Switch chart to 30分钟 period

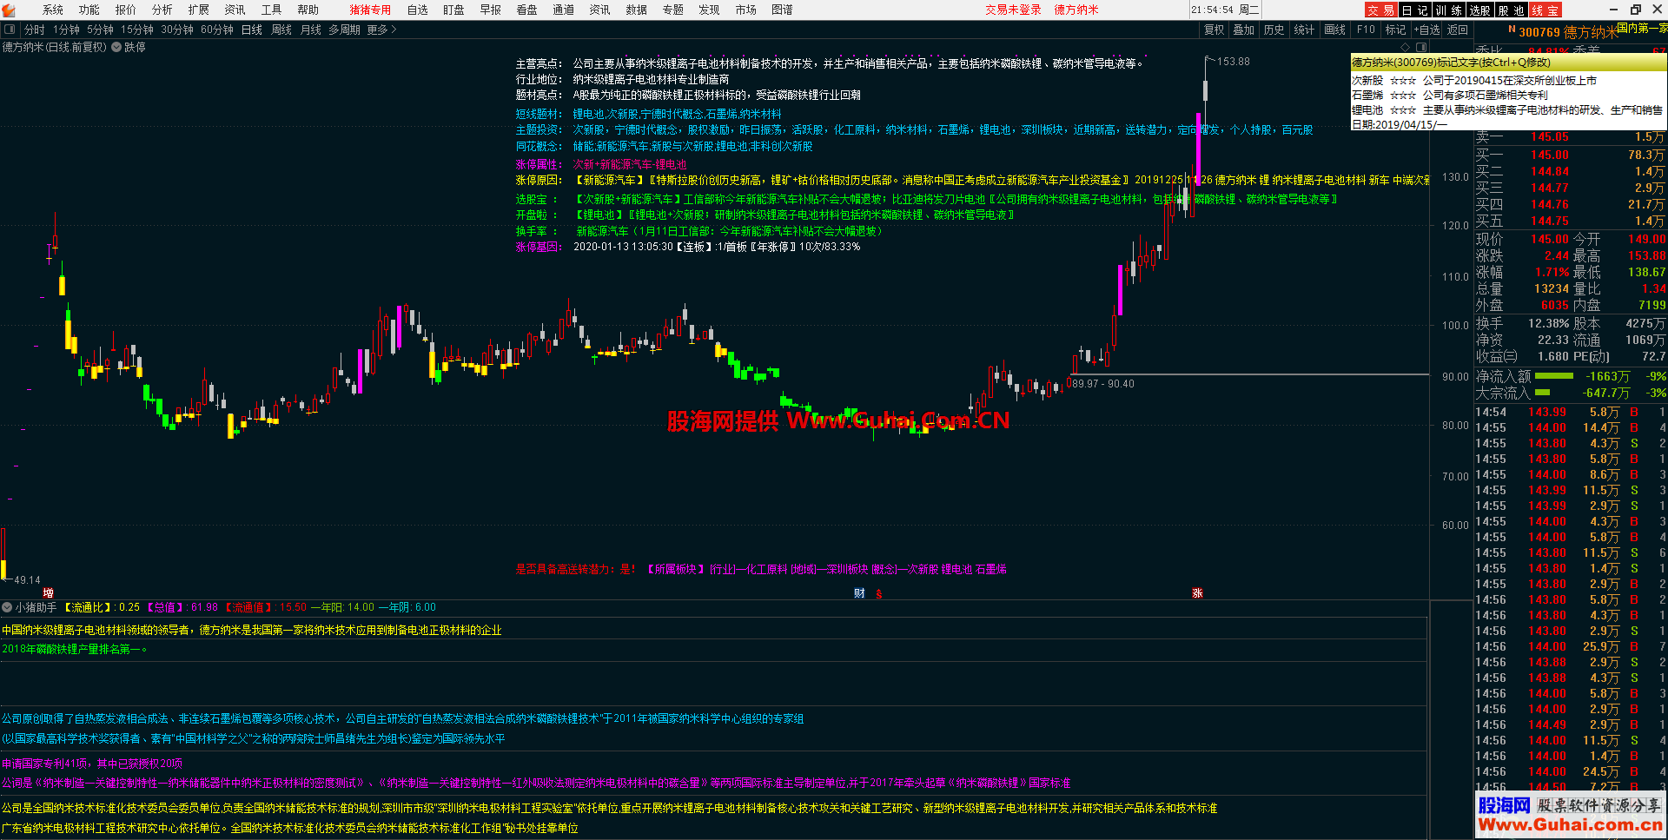pos(177,30)
